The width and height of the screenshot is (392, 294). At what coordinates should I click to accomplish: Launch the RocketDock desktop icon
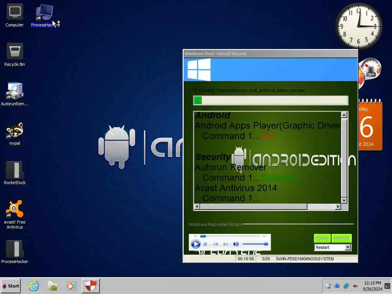[15, 173]
